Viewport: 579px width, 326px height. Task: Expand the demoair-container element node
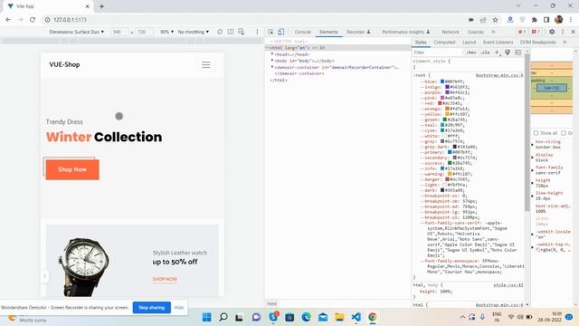[272, 67]
